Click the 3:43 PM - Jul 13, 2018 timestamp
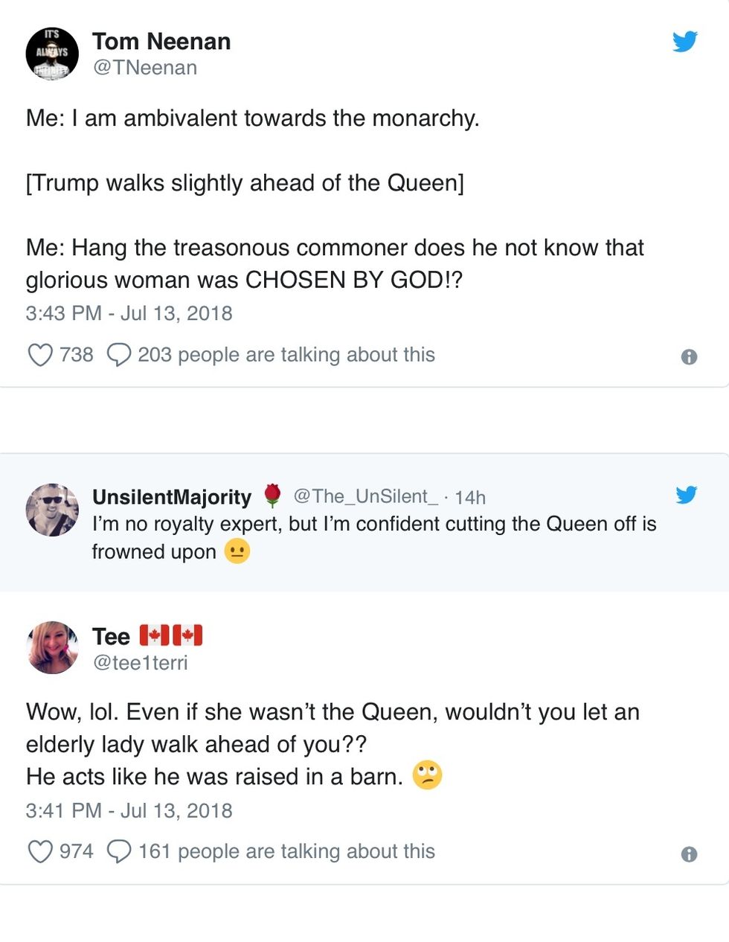729x942 pixels. [129, 313]
